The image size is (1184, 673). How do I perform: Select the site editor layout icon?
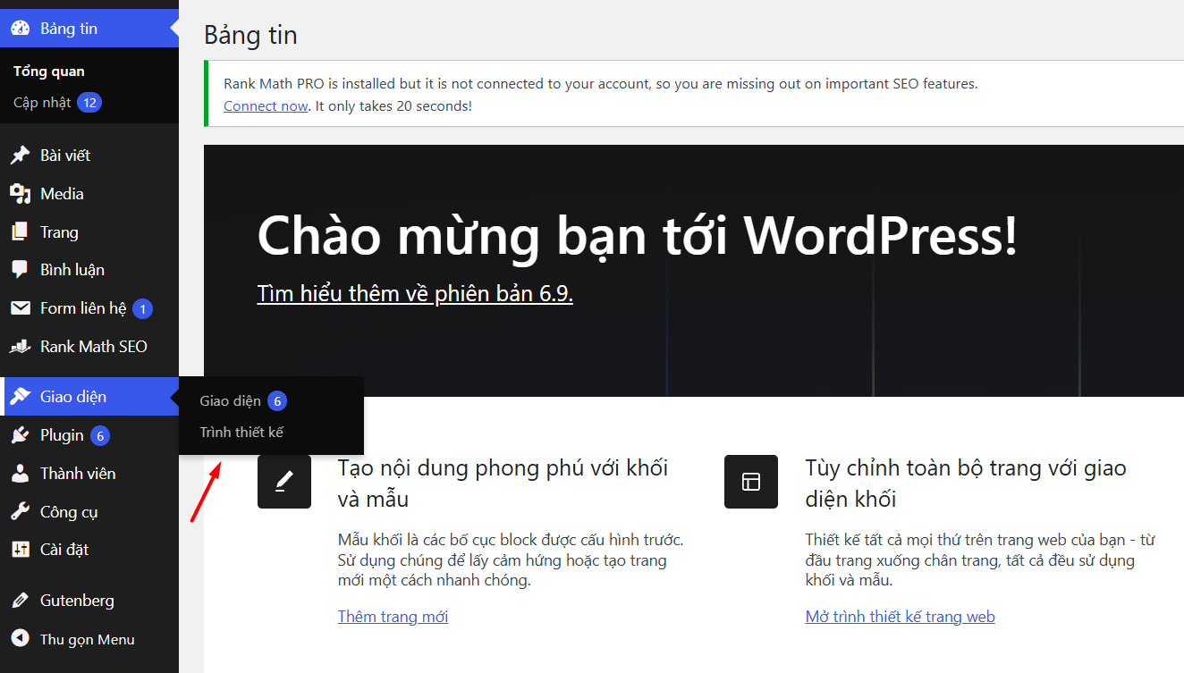[x=751, y=482]
